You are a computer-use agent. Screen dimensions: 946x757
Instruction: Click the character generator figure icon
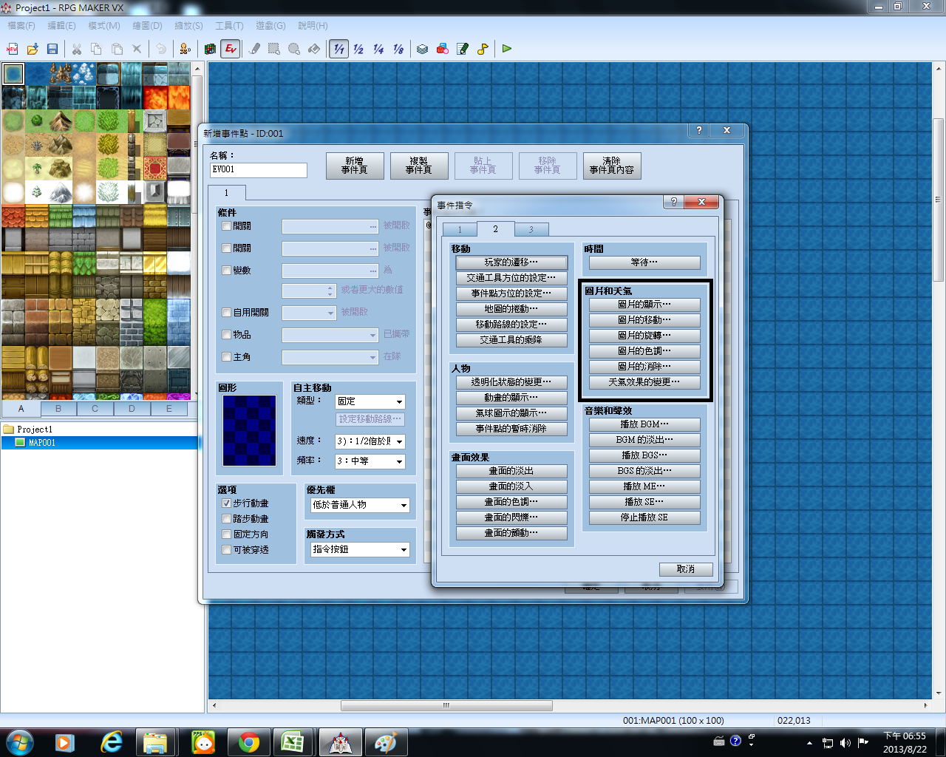click(x=185, y=49)
